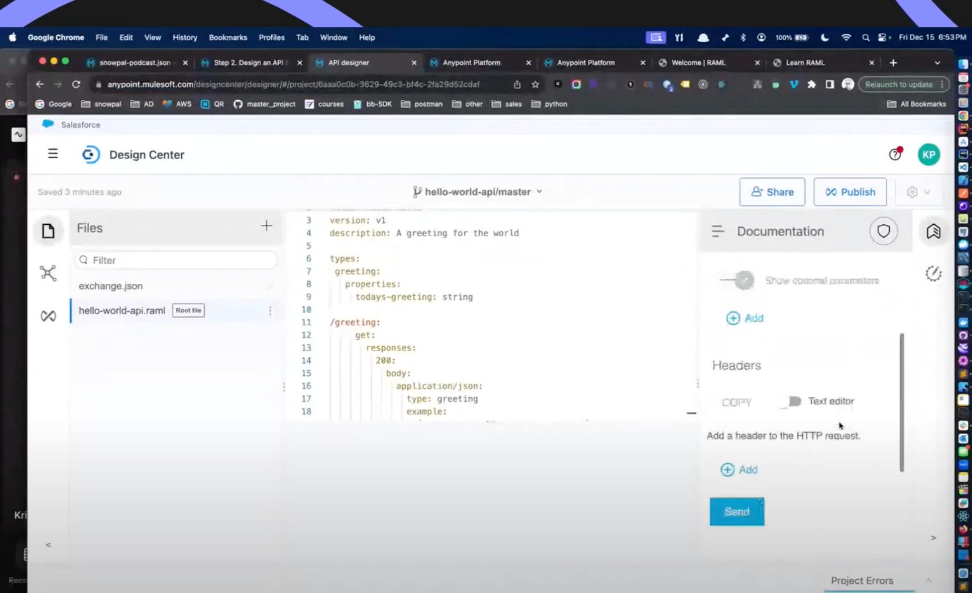Enable the Text editor toggle under Headers
Viewport: 972px width, 593px height.
coord(793,401)
